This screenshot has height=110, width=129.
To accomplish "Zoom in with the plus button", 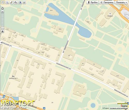I will click(3, 31).
